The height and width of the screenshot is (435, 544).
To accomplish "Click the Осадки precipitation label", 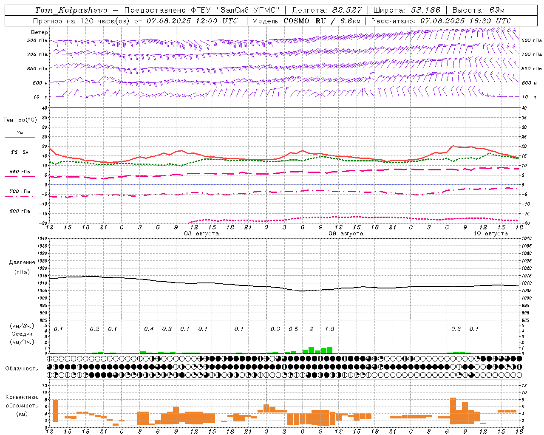I will coord(22,334).
